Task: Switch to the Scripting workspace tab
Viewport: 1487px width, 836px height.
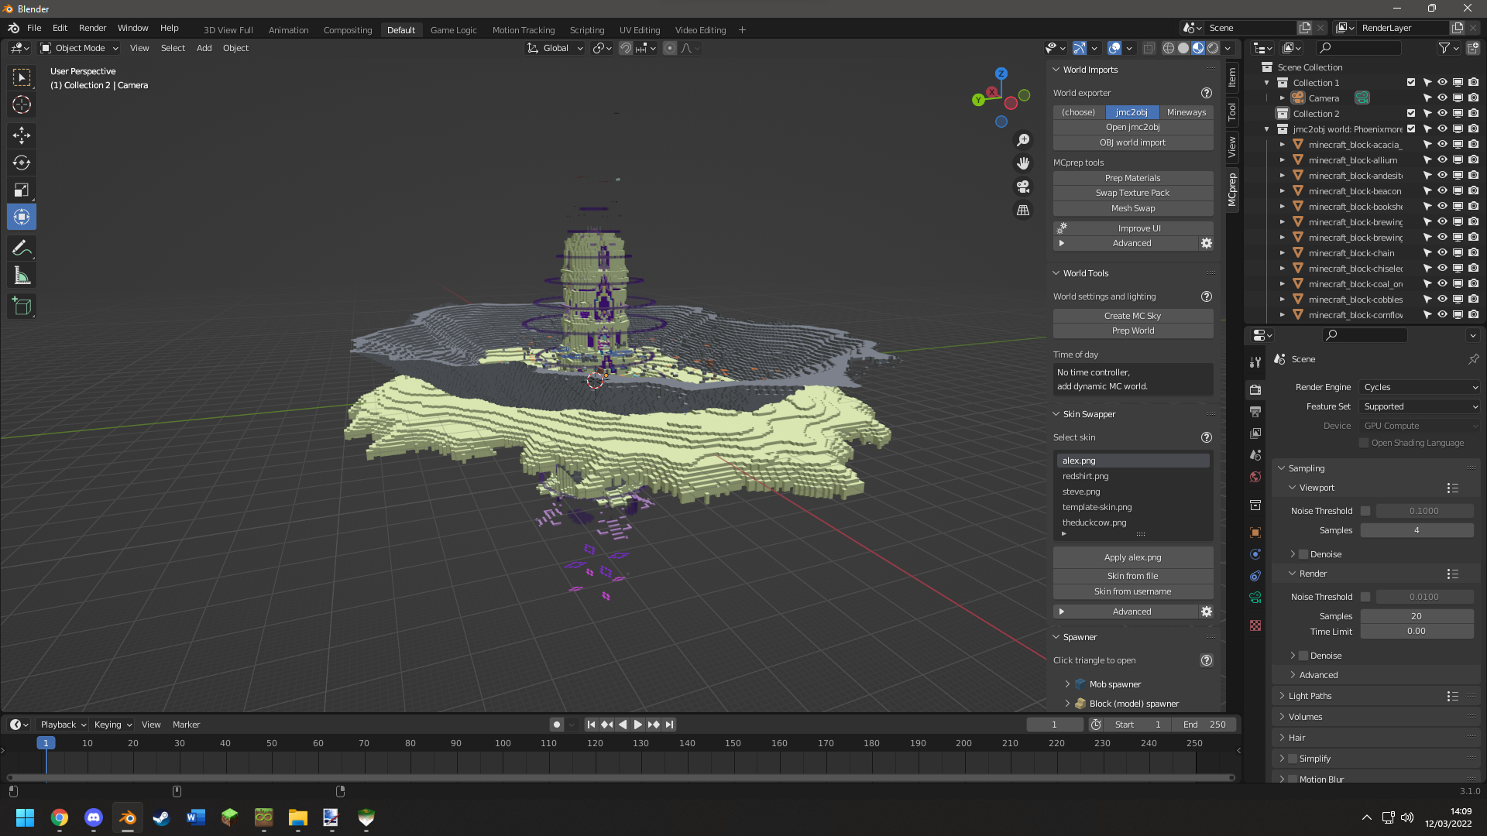Action: click(x=586, y=30)
